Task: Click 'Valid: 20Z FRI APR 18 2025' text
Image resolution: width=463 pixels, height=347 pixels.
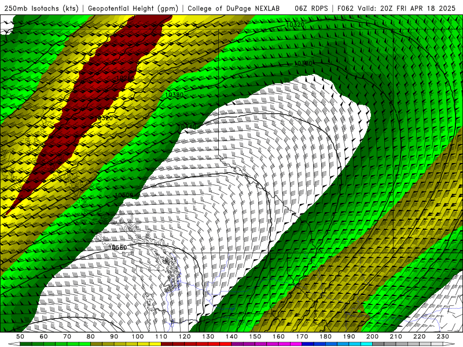Action: (407, 8)
